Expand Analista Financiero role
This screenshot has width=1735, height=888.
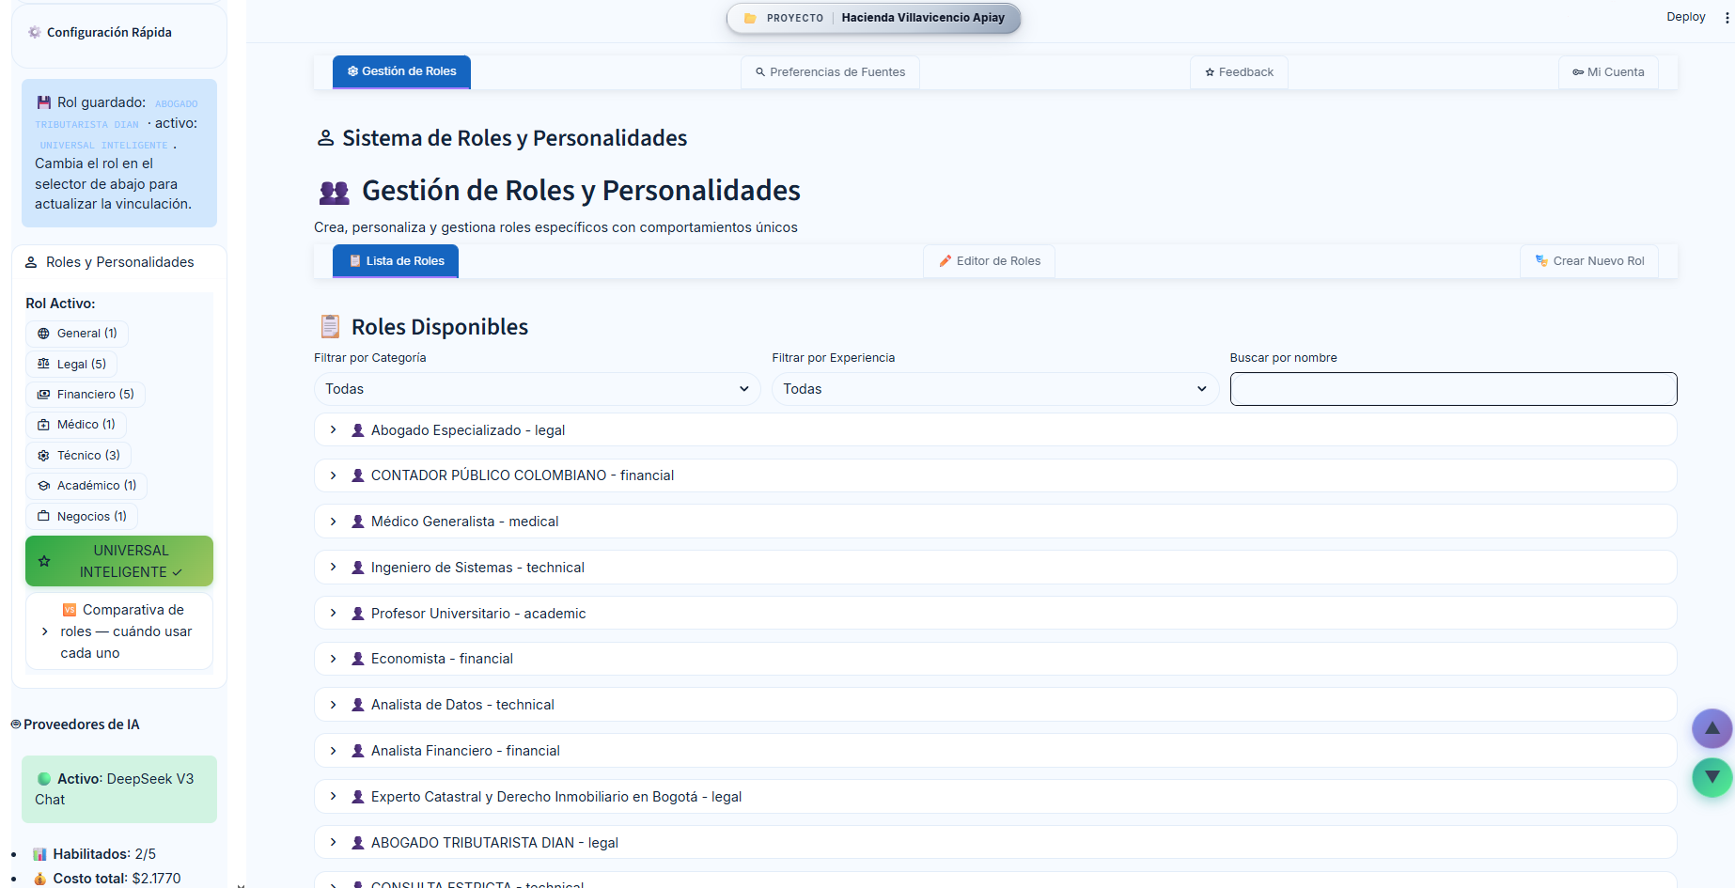point(995,751)
